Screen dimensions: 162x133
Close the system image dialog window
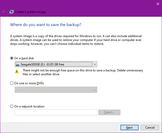tap(158, 4)
